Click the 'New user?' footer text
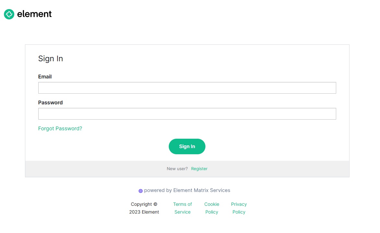The image size is (380, 233). (177, 169)
